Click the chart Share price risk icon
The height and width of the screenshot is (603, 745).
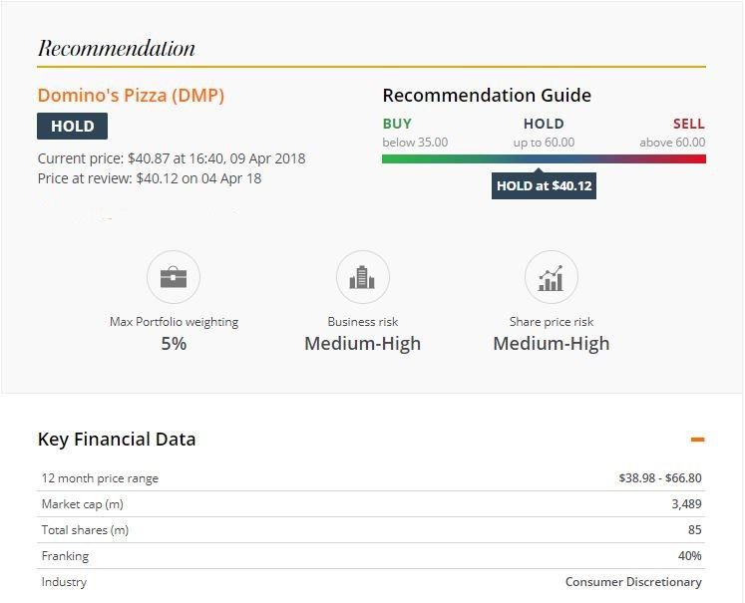tap(552, 277)
